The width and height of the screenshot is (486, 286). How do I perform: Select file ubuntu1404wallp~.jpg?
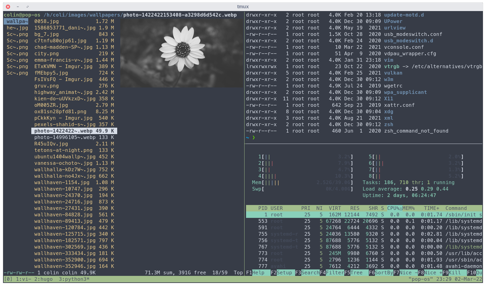point(74,157)
